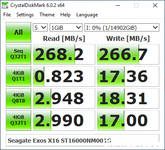This screenshot has height=150, width=165.
Task: Open the Language menu
Action: (x=87, y=15)
